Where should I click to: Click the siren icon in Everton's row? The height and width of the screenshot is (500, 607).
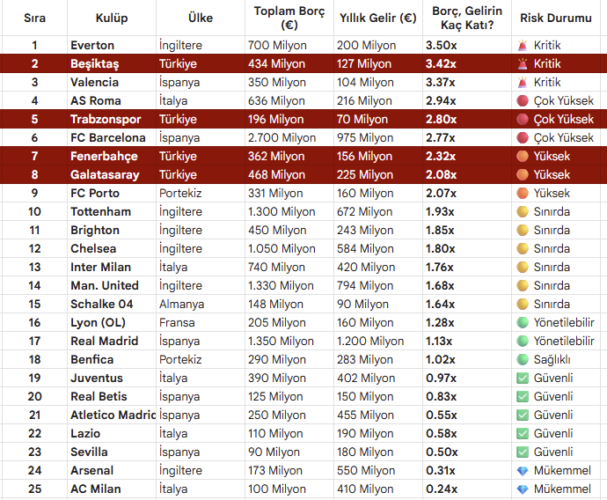(x=523, y=45)
